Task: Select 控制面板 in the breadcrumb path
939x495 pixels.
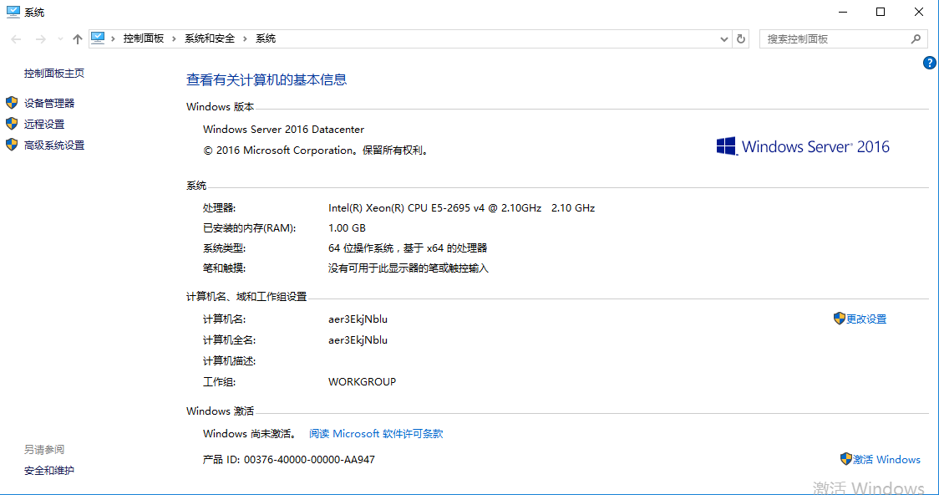Action: click(143, 38)
